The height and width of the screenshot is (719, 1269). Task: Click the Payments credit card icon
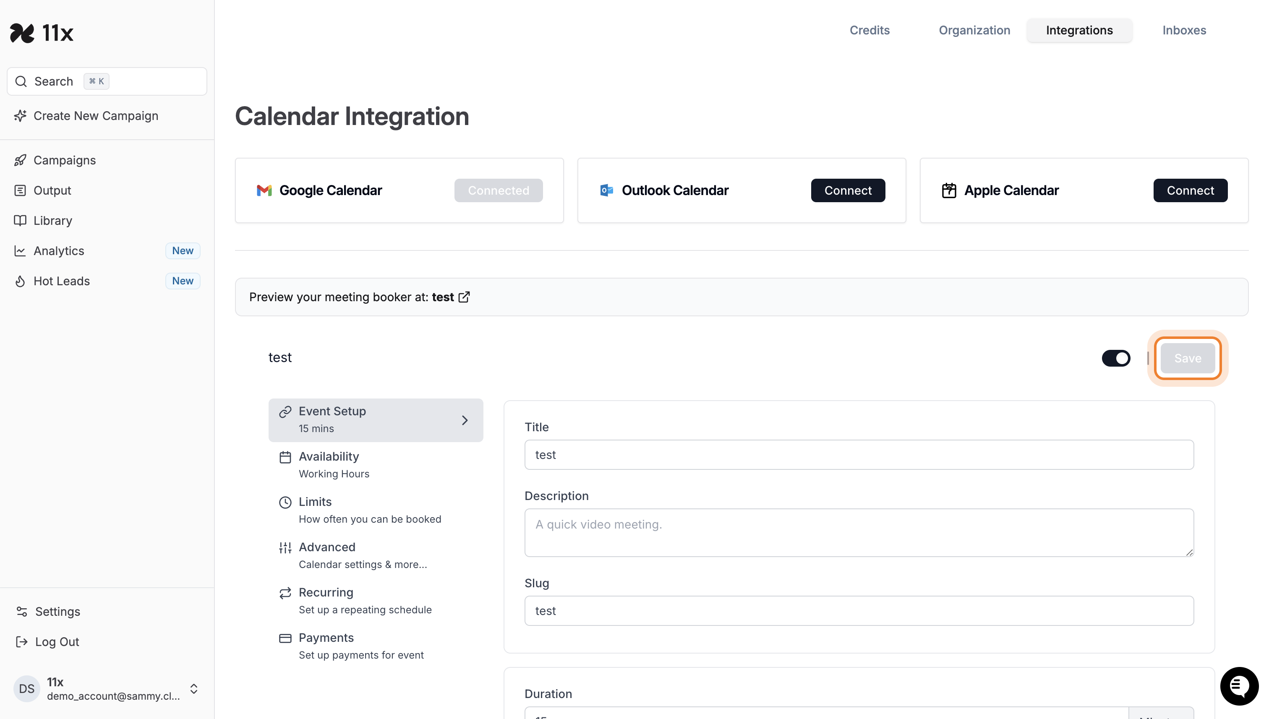click(x=285, y=638)
